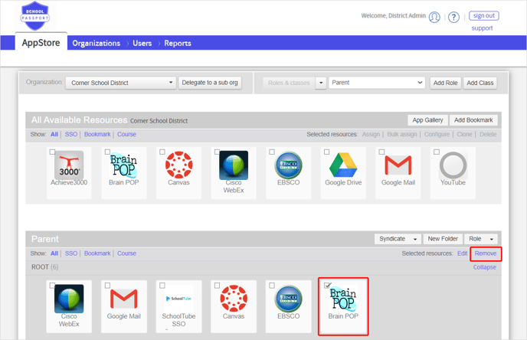527x340 pixels.
Task: Open the App Gallery
Action: (x=427, y=120)
